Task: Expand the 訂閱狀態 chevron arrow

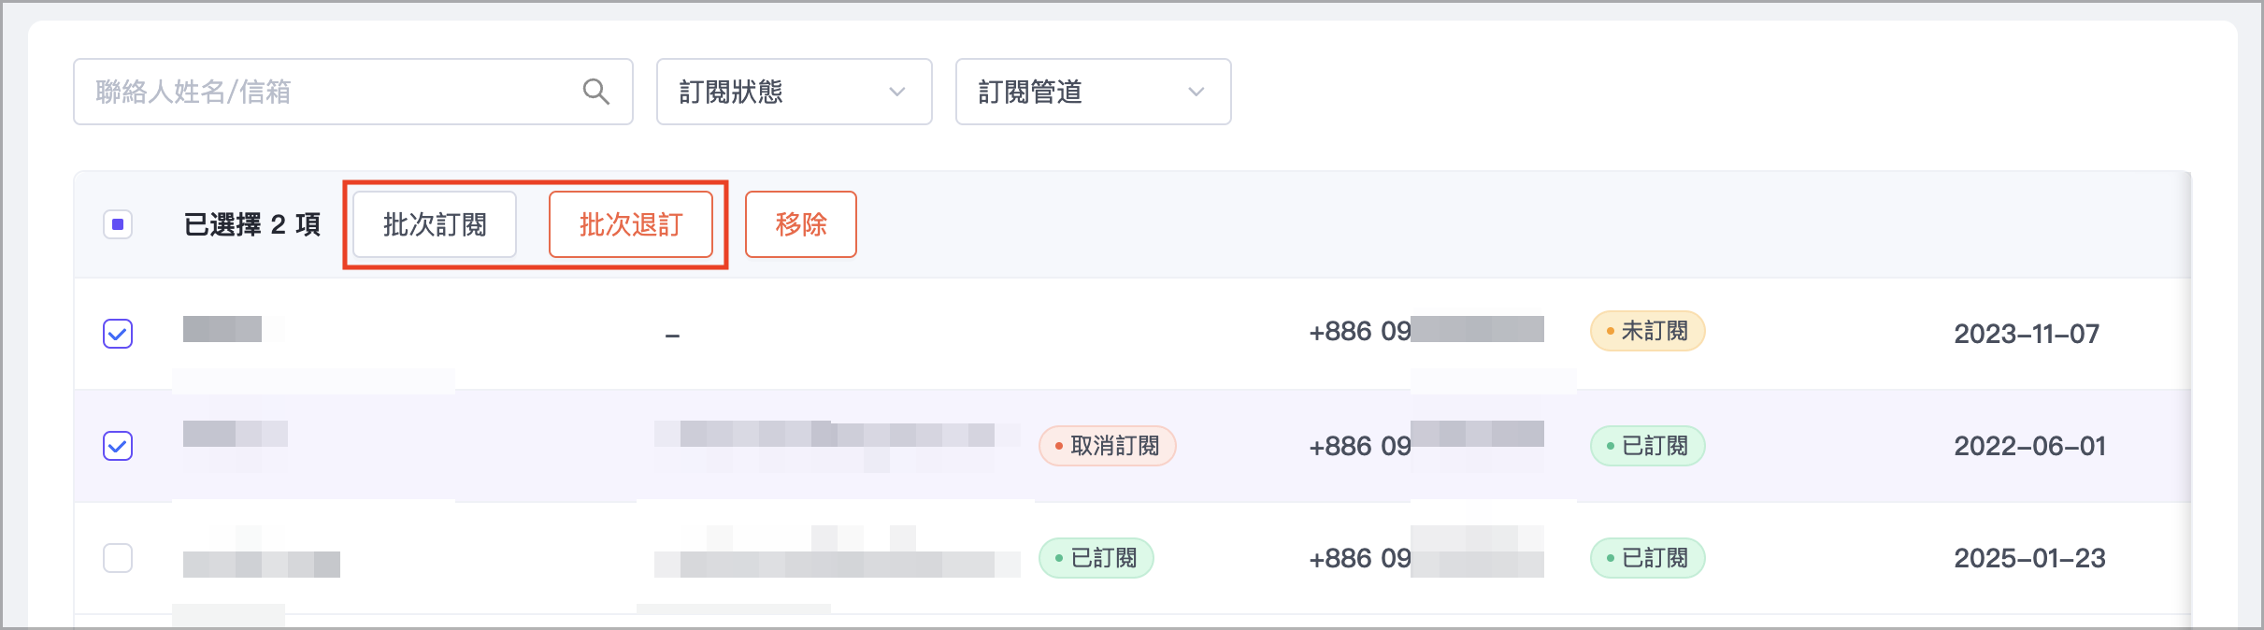Action: point(897,92)
